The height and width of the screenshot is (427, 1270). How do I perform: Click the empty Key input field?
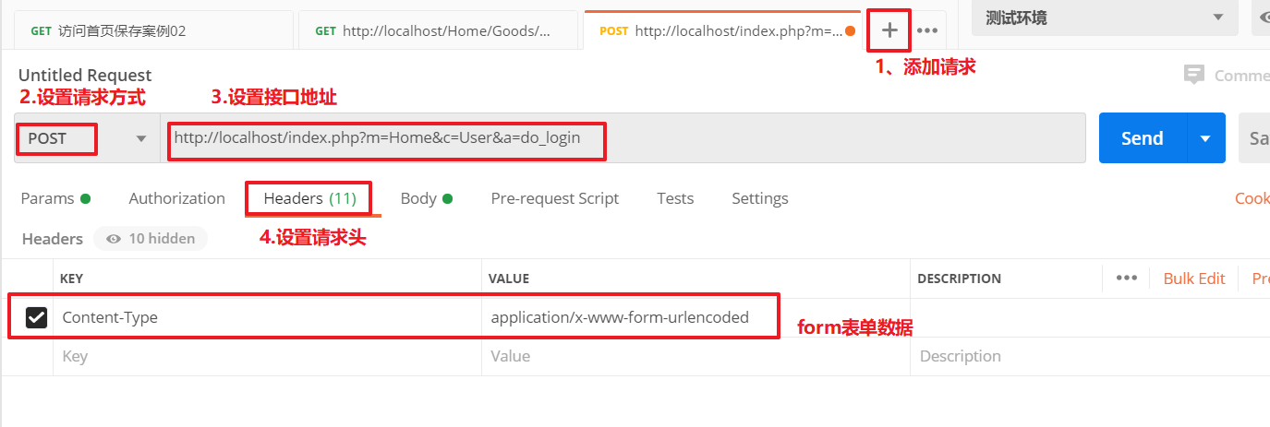coord(266,356)
